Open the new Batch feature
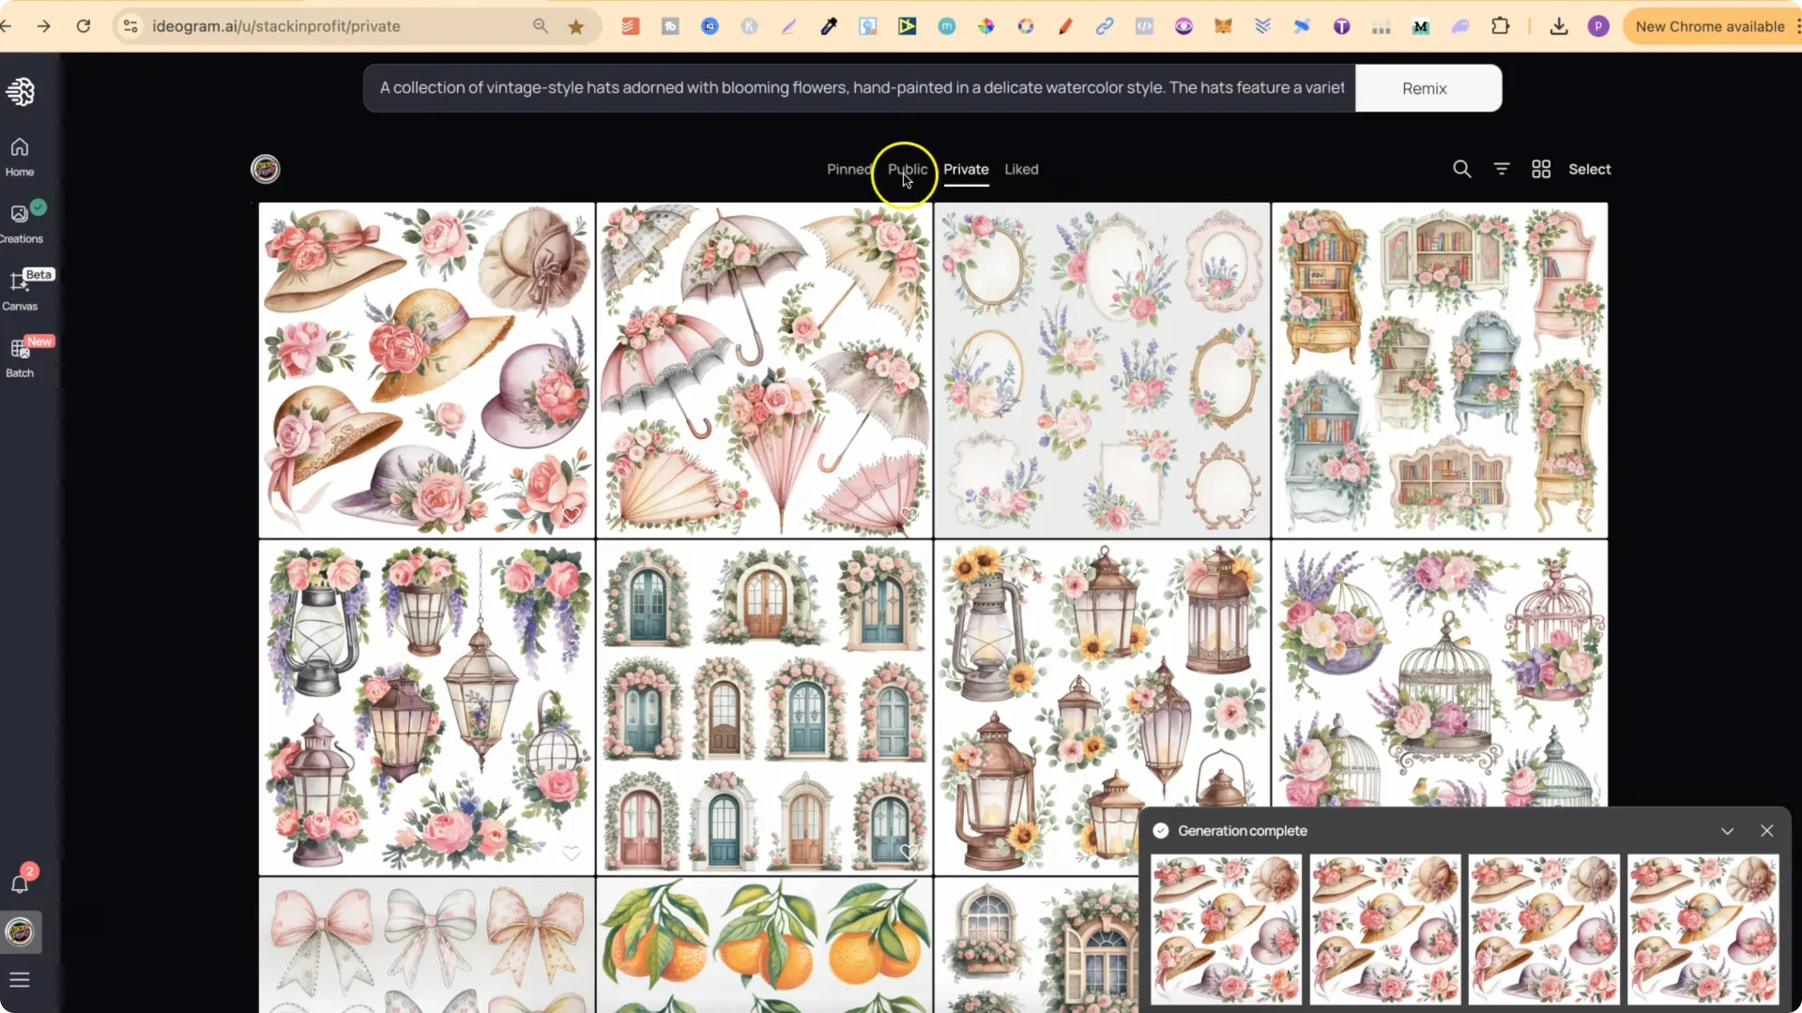Screen dimensions: 1802x1013 tap(19, 356)
